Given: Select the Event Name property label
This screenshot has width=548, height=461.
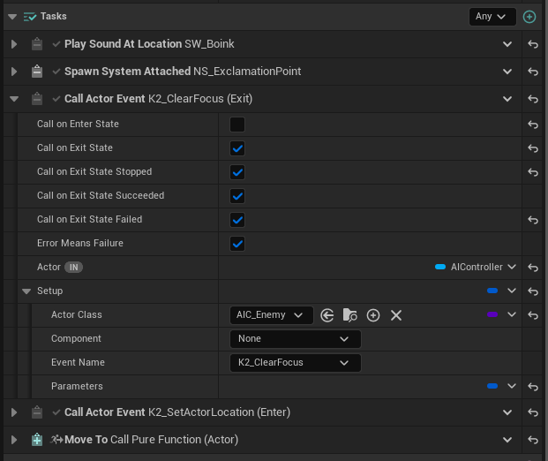Looking at the screenshot, I should pos(78,362).
